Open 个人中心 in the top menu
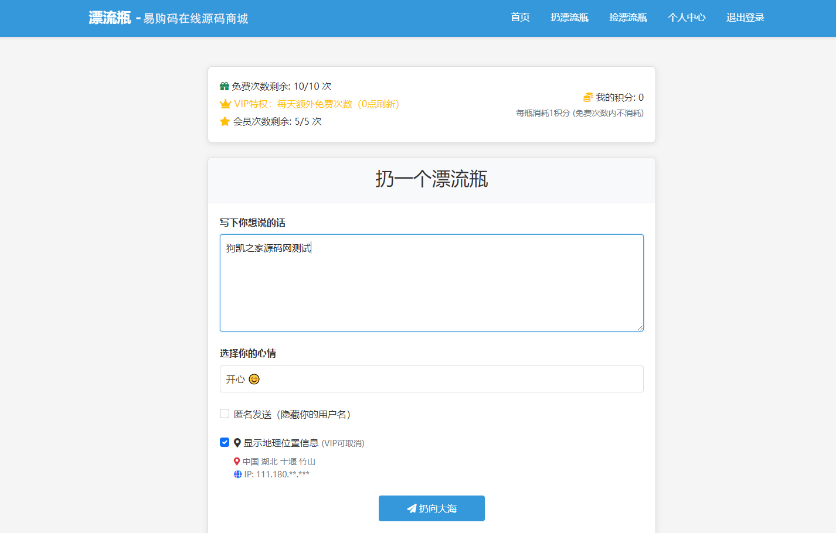836x533 pixels. [687, 18]
